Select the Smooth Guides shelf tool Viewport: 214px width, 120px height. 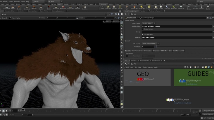click(x=49, y=8)
